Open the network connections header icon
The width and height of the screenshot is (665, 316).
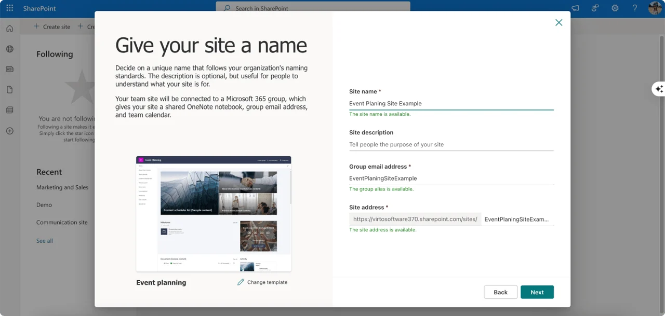[595, 8]
